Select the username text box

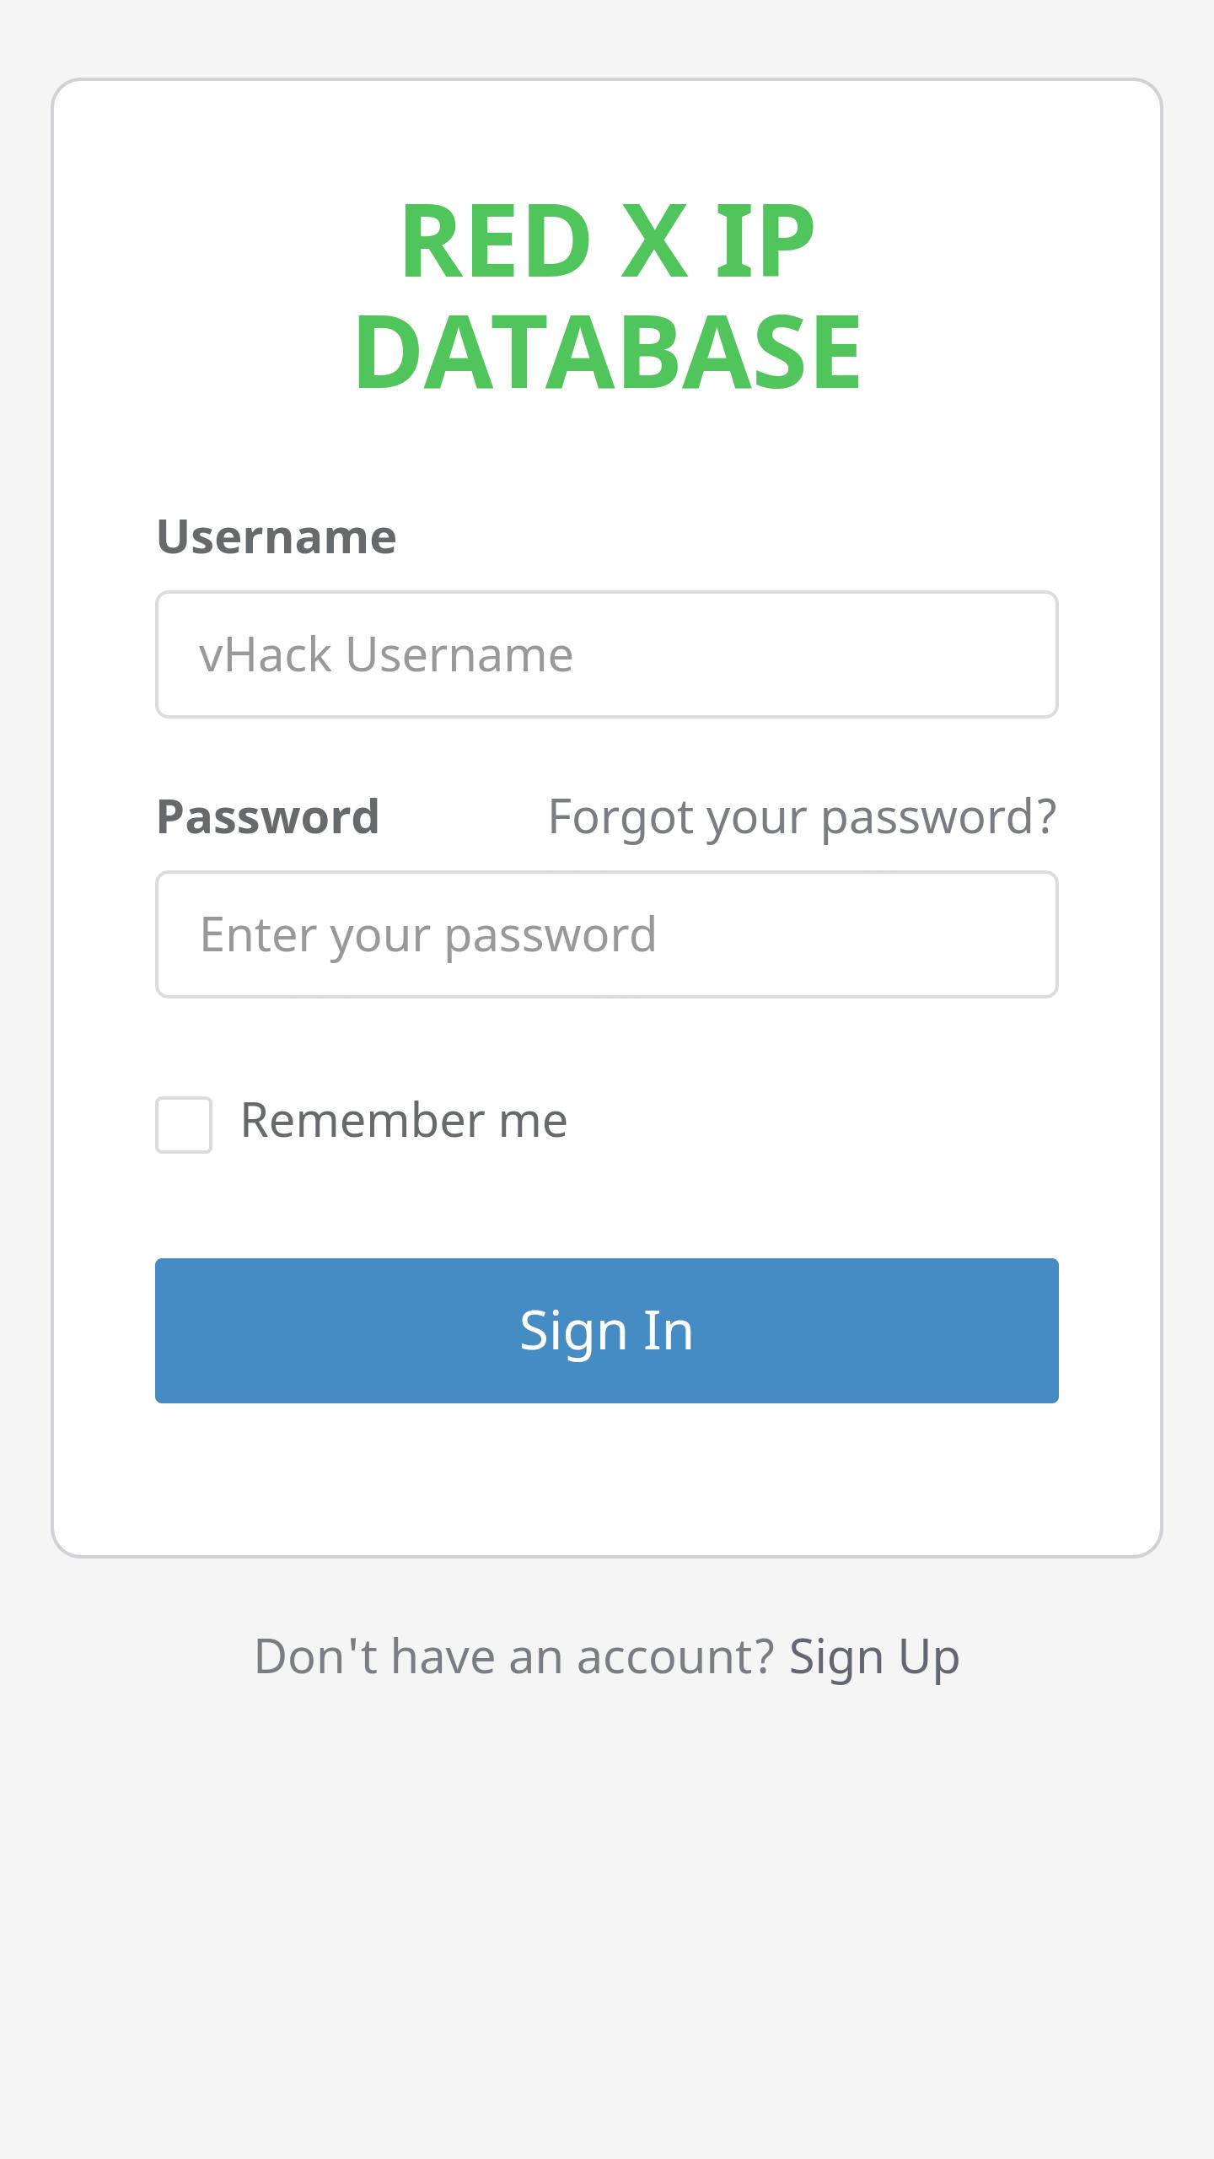pos(606,654)
